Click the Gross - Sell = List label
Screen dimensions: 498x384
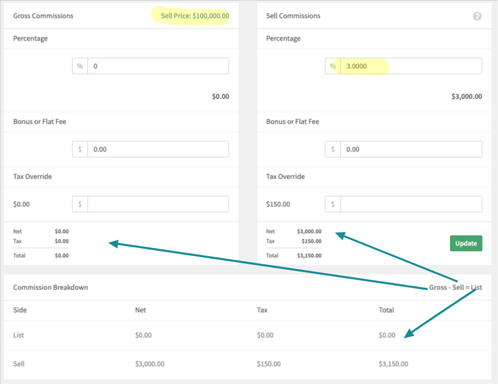coord(455,287)
